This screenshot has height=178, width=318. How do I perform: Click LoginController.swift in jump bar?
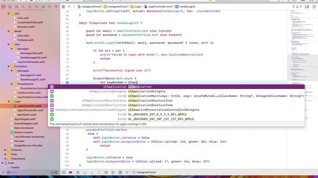pos(158,6)
